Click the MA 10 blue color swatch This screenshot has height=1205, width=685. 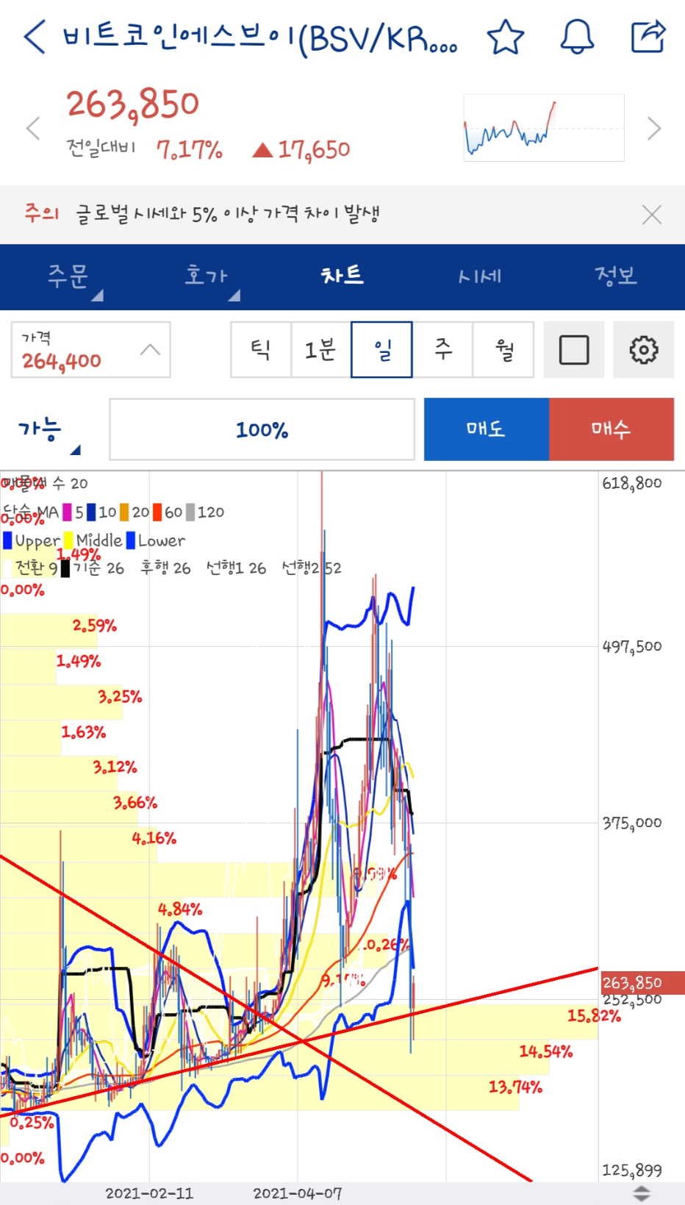click(x=91, y=512)
